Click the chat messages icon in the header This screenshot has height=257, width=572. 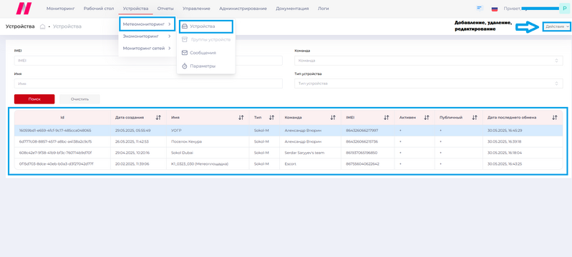(x=480, y=8)
